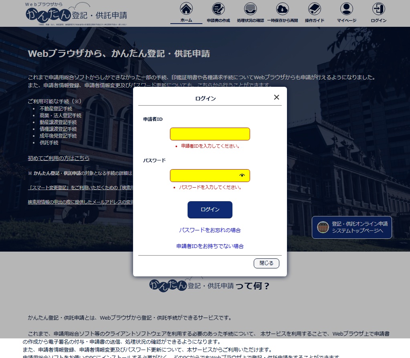Open マイページ with the person icon
The width and height of the screenshot is (410, 358).
click(x=346, y=10)
